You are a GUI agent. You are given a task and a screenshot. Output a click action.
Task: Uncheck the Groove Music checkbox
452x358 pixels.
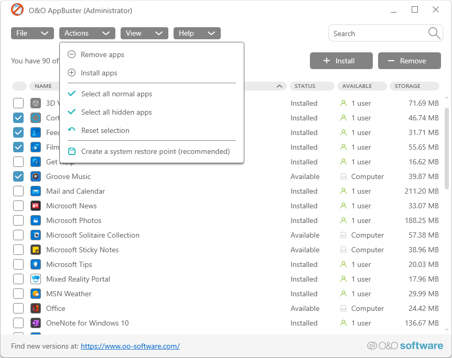tap(18, 176)
